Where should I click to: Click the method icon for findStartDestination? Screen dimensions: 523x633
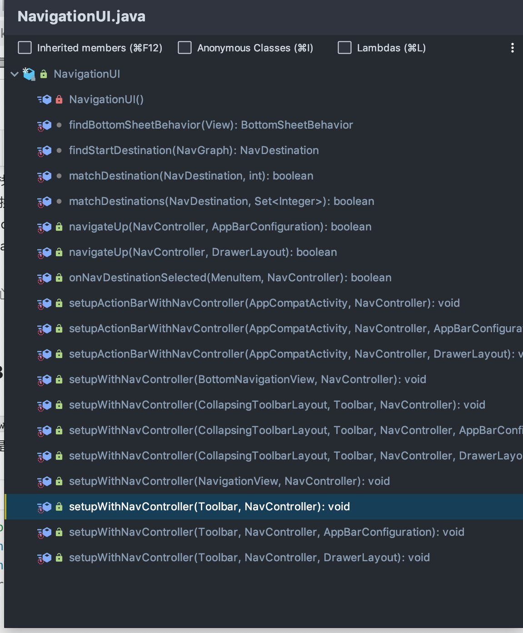point(45,150)
